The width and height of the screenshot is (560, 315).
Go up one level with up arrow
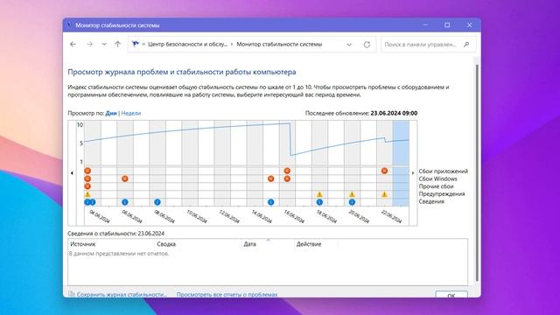point(117,45)
